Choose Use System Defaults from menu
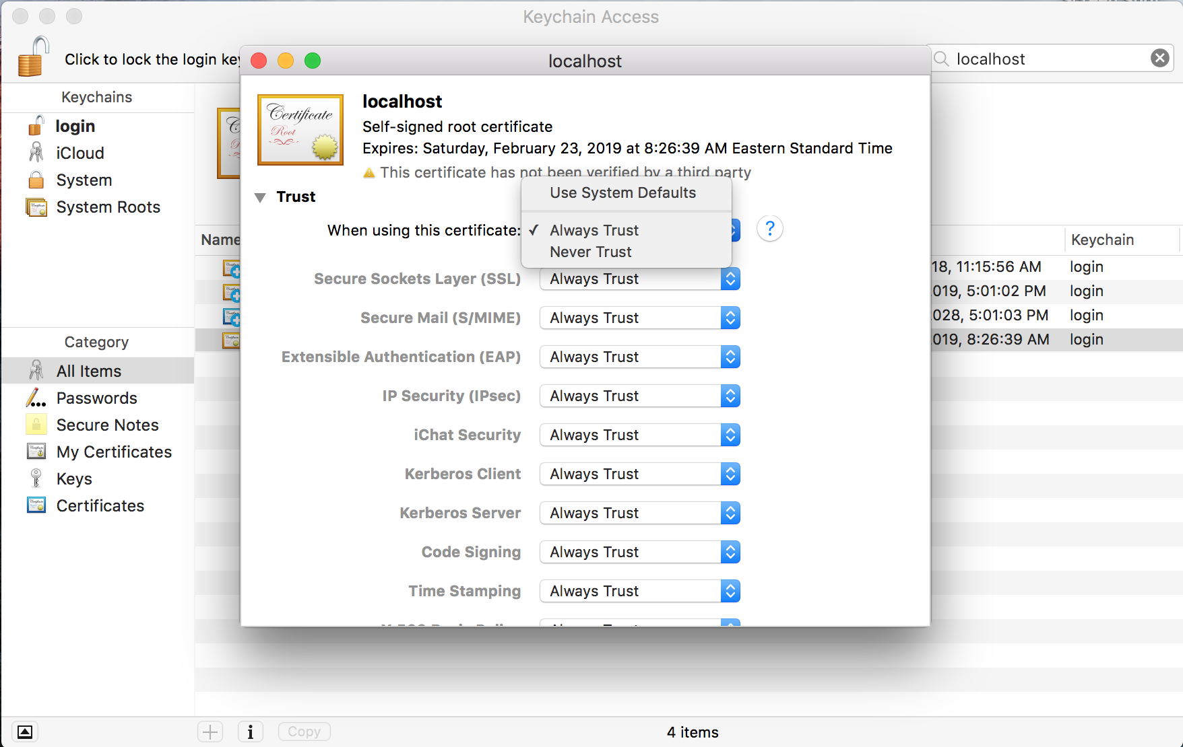This screenshot has width=1183, height=747. tap(622, 193)
